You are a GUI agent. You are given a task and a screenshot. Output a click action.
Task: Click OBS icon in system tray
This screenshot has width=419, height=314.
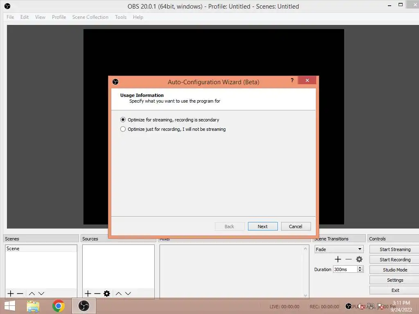pyautogui.click(x=349, y=306)
